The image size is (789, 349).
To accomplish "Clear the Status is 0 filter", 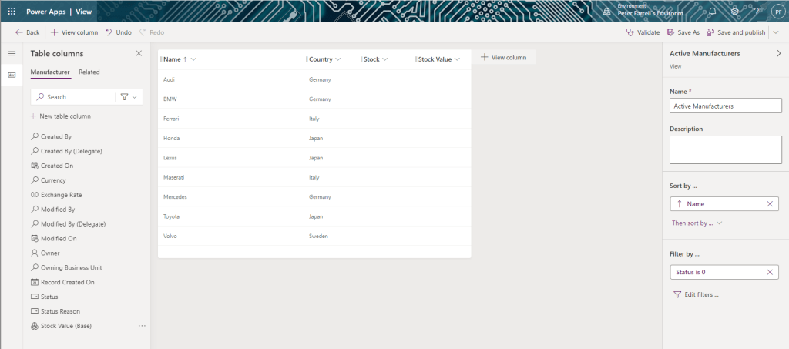I will (x=770, y=273).
